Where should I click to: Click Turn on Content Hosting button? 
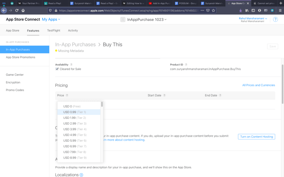[257, 137]
